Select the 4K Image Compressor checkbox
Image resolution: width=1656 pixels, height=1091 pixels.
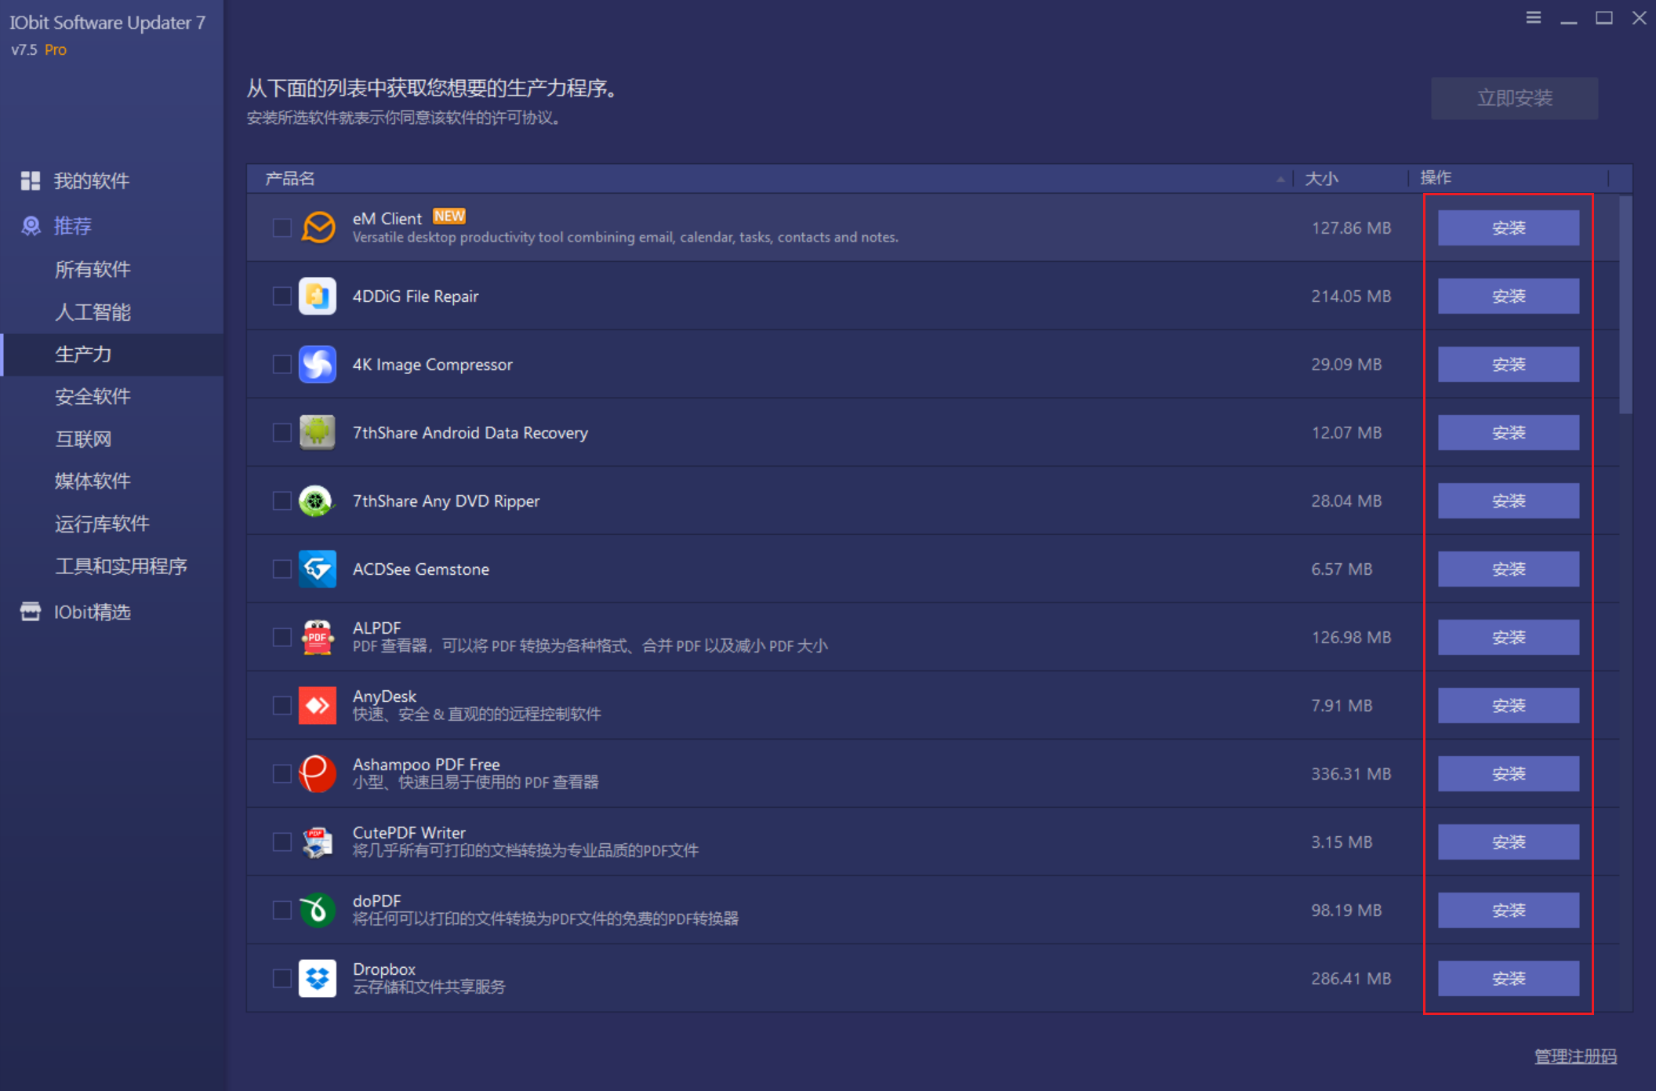(281, 364)
